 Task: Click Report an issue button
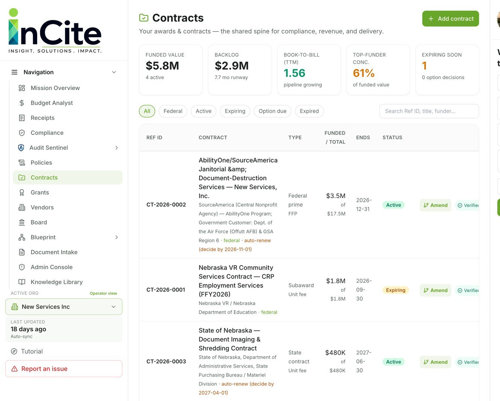point(64,369)
